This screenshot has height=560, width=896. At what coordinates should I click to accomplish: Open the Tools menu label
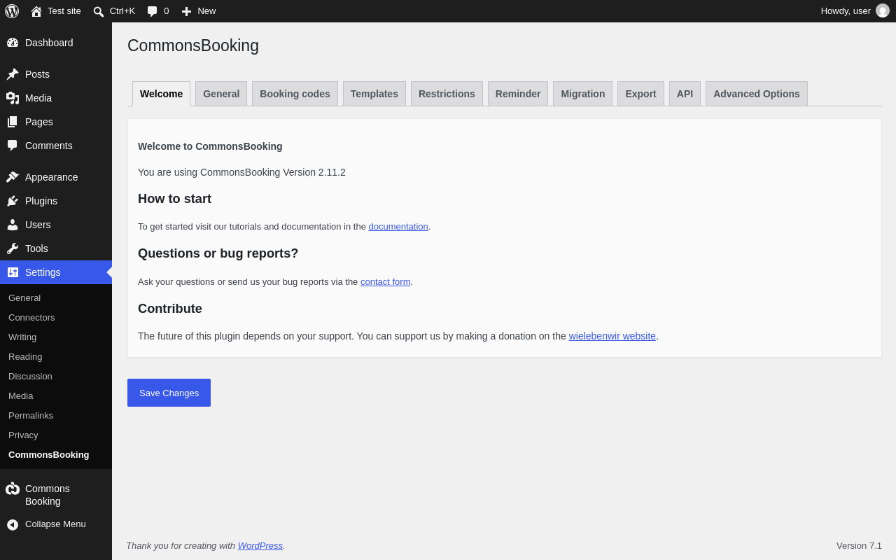pos(36,248)
